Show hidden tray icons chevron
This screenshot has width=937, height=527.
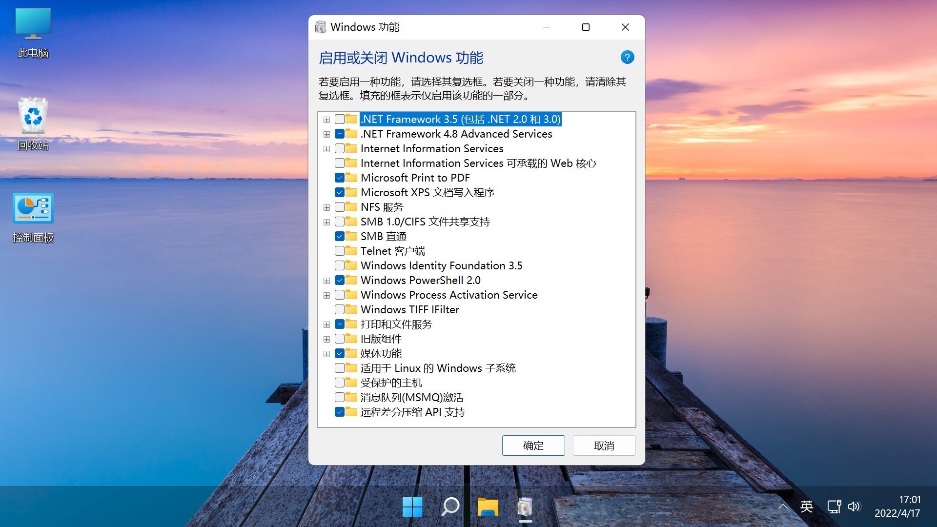783,507
